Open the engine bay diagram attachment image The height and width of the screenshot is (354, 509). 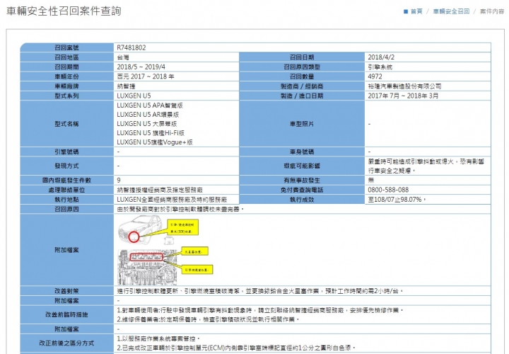point(165,266)
